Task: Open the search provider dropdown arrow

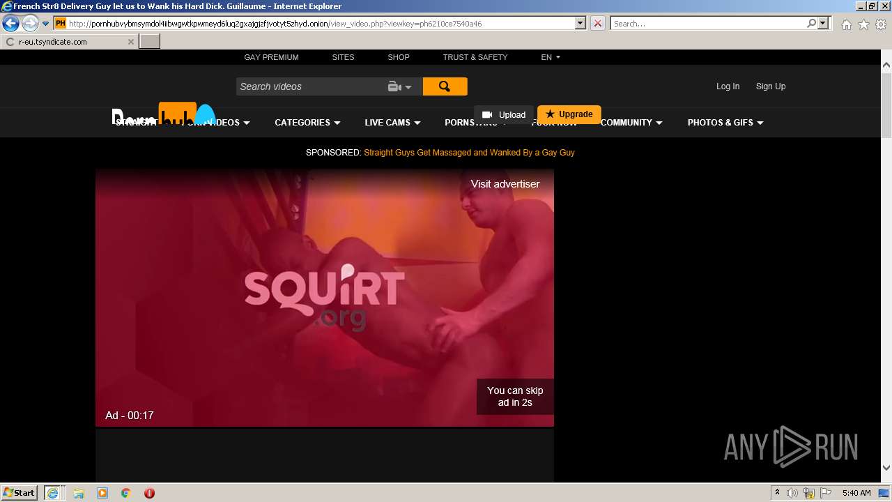Action: click(x=824, y=24)
